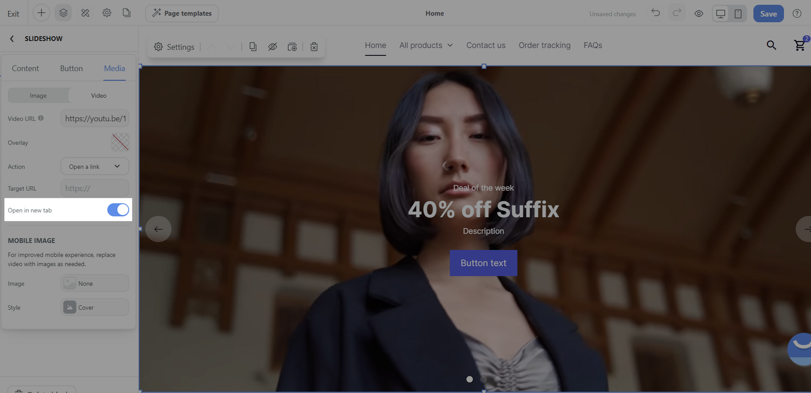Move block down arrow
Viewport: 811px width, 393px height.
point(231,47)
